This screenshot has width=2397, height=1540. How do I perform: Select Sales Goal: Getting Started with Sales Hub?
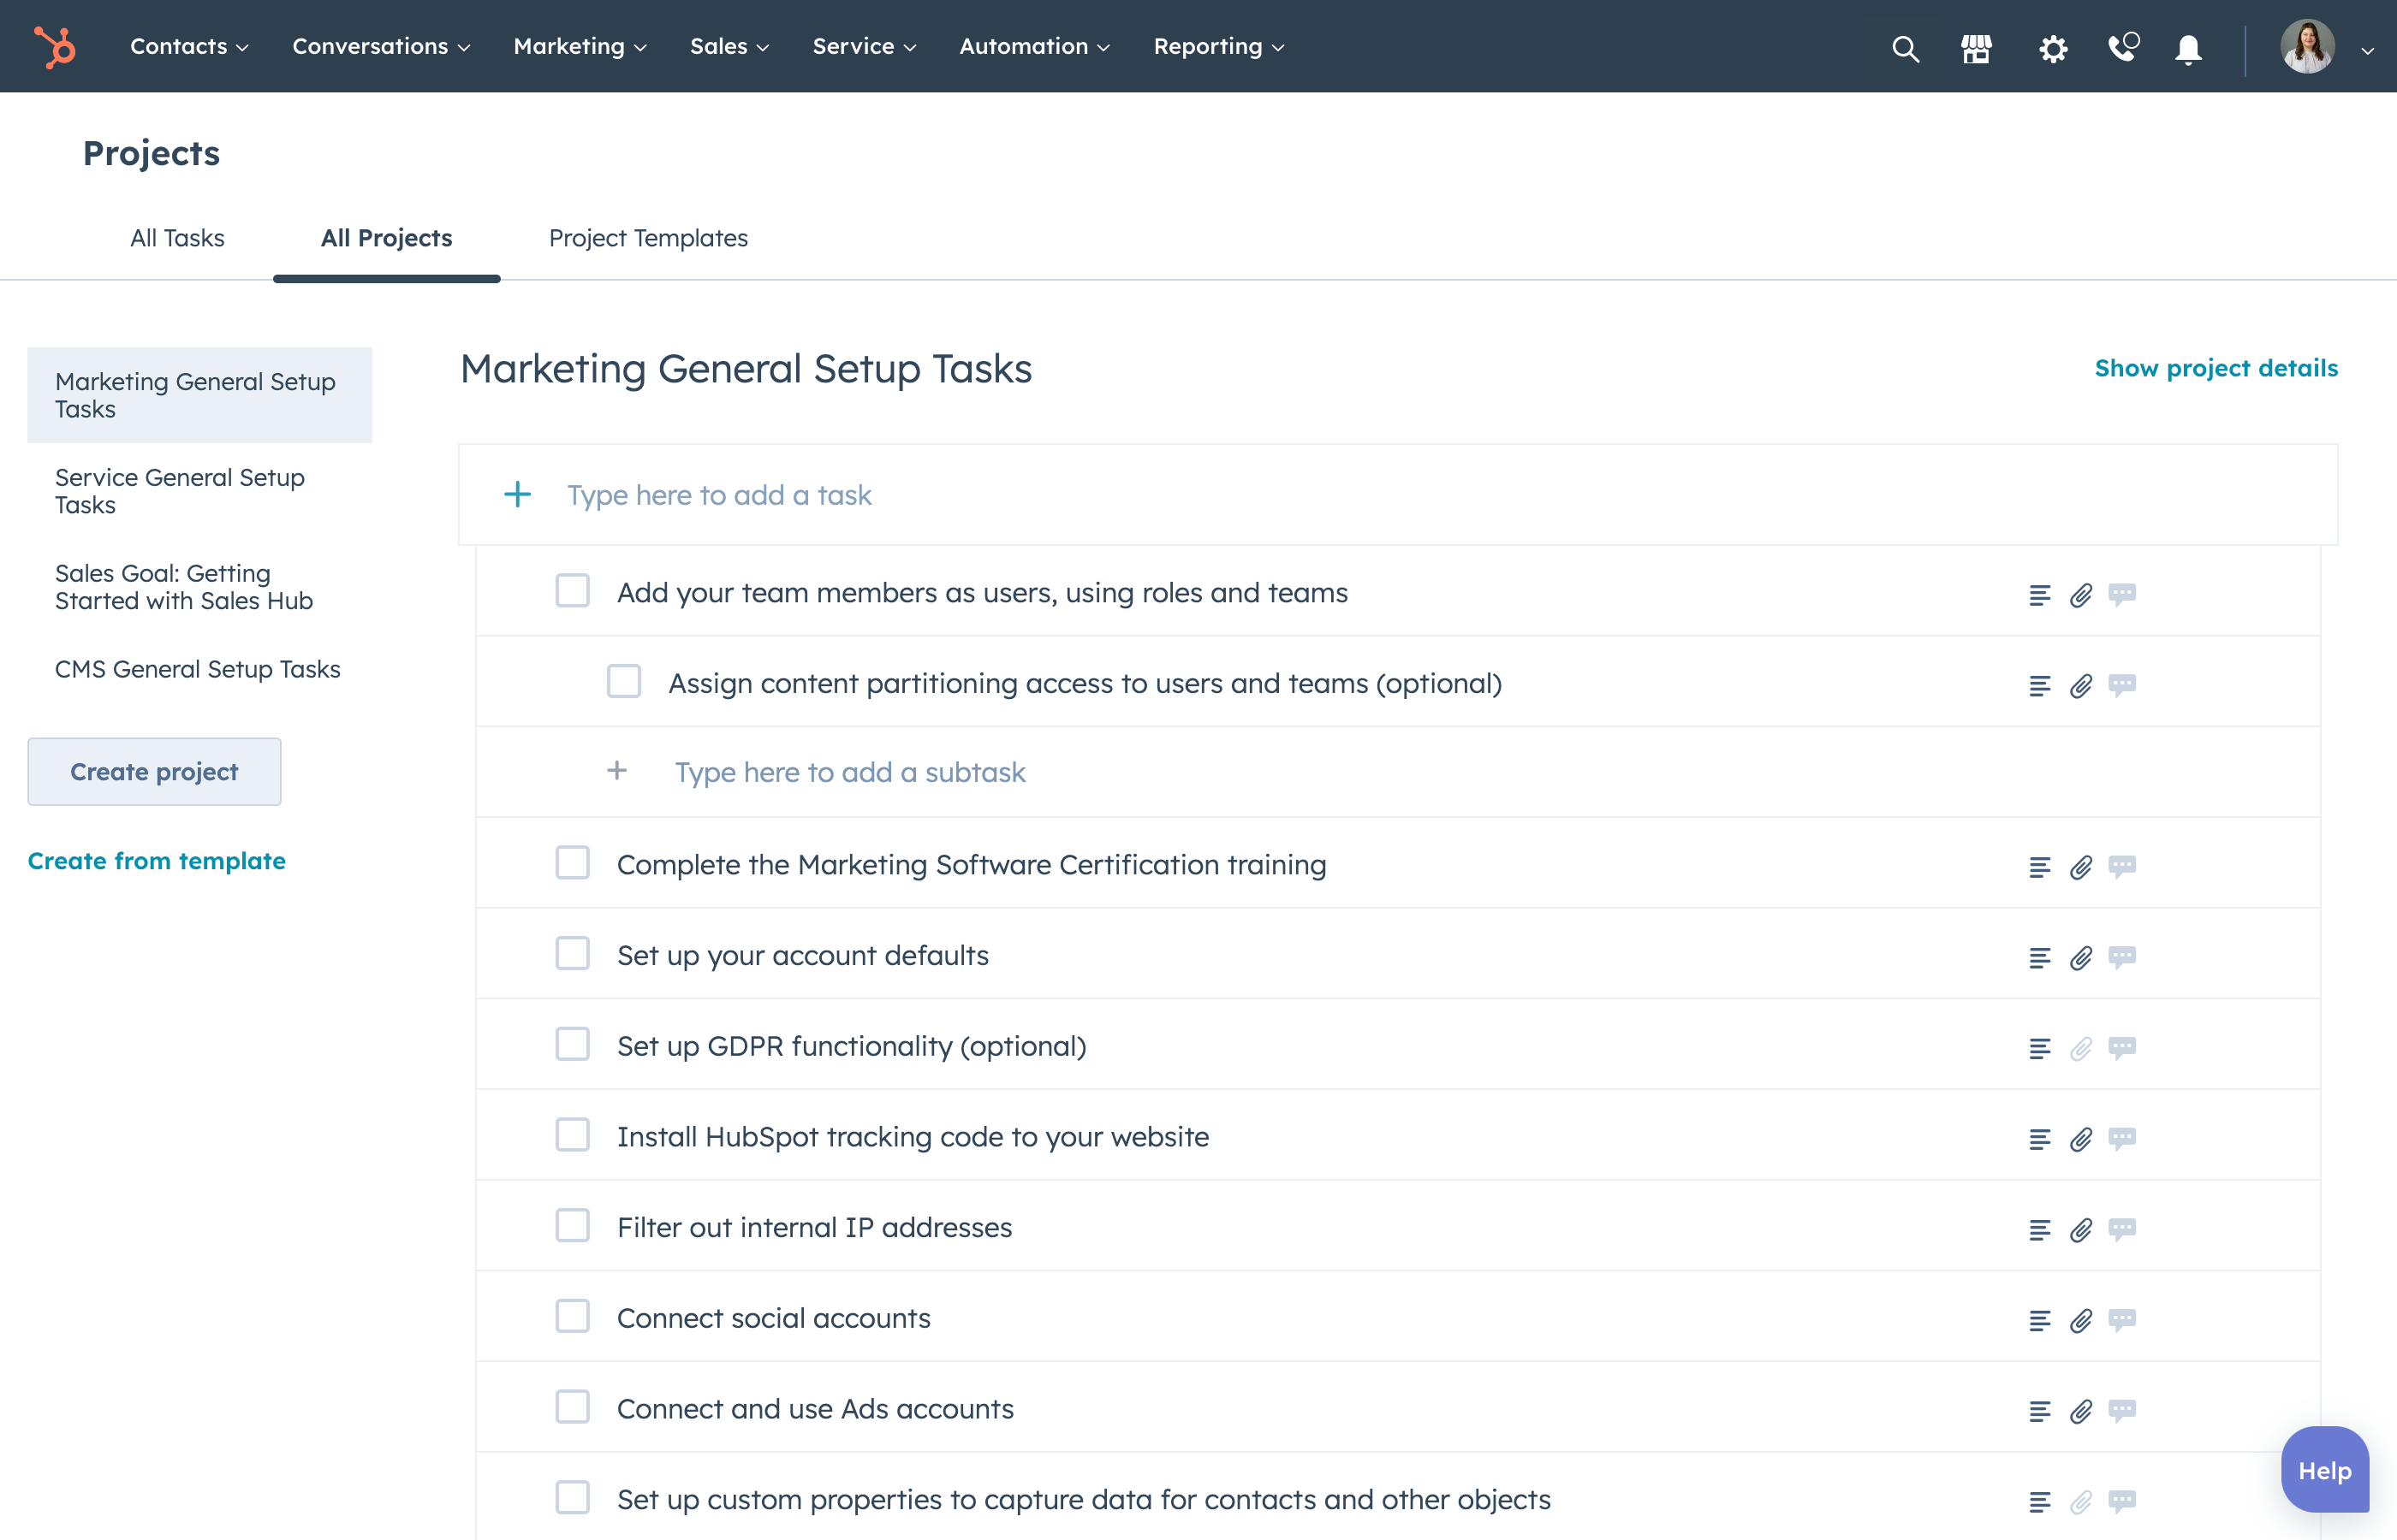[199, 587]
